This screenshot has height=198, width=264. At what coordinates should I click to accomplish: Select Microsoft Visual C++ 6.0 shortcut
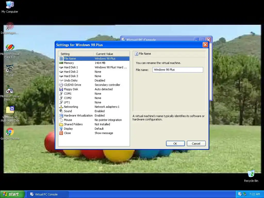point(10,51)
